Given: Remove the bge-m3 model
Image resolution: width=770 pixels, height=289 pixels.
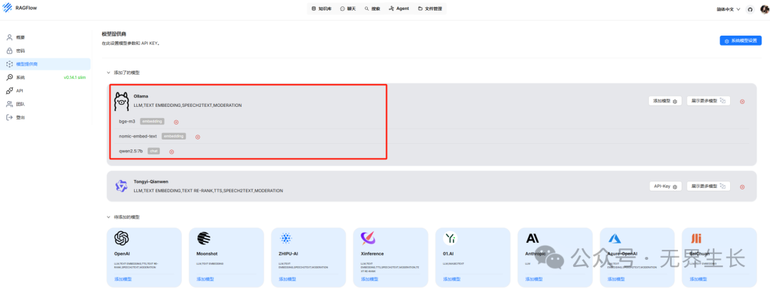Looking at the screenshot, I should pyautogui.click(x=176, y=122).
